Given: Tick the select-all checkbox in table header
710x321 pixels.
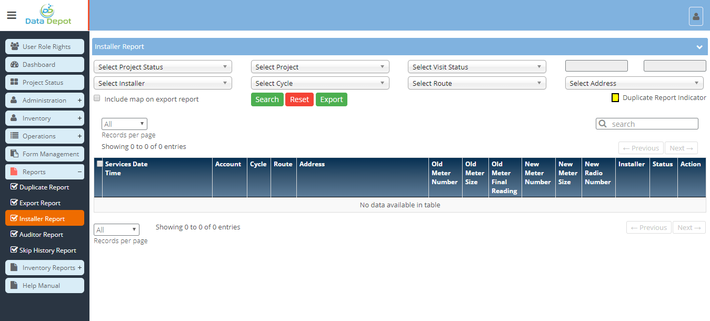Looking at the screenshot, I should 99,164.
